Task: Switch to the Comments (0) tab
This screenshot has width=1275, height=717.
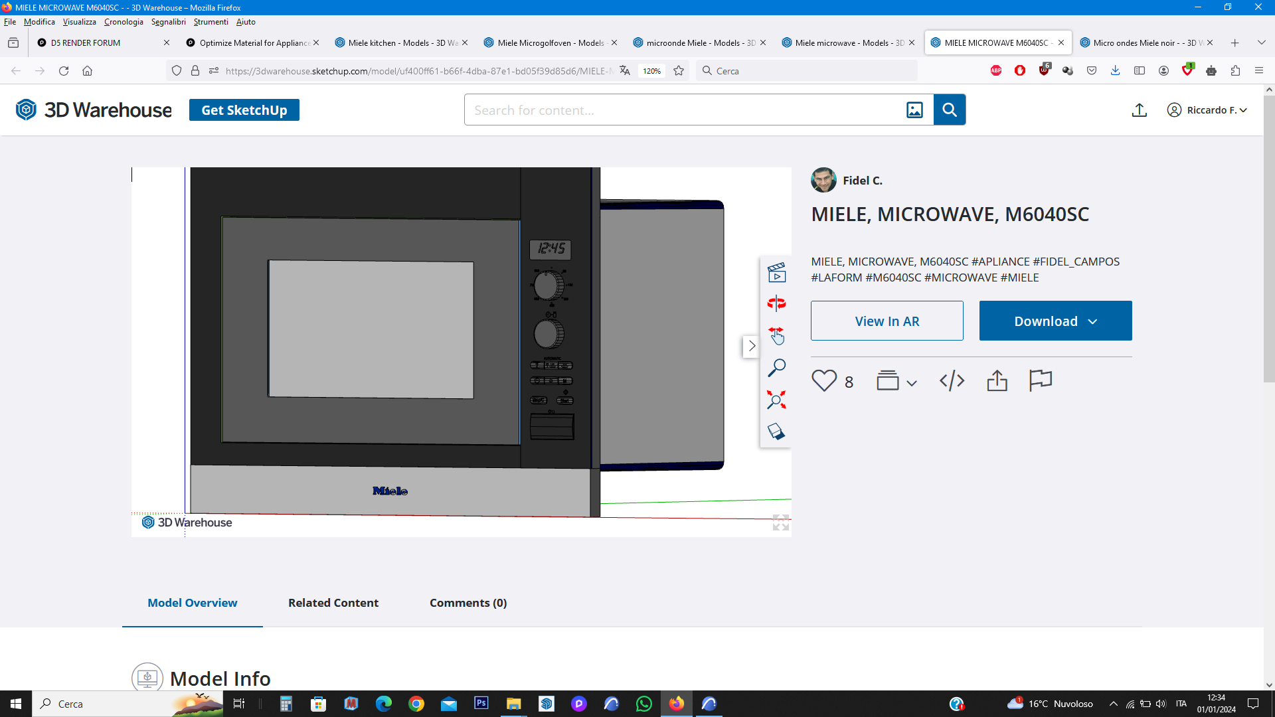Action: click(468, 603)
